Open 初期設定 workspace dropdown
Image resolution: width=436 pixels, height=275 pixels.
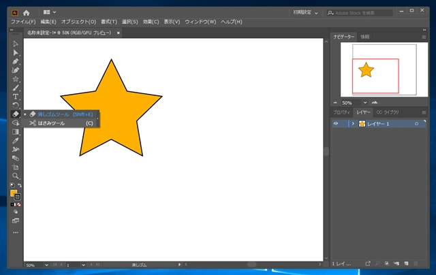[305, 12]
